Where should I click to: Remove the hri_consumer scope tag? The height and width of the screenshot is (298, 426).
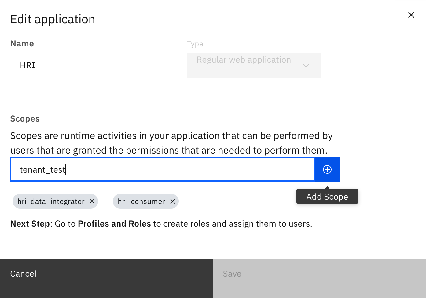point(173,201)
